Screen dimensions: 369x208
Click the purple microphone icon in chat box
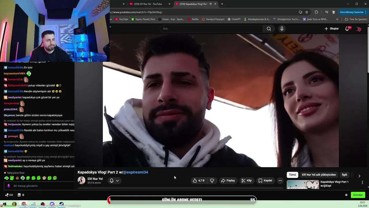pyautogui.click(x=8, y=186)
